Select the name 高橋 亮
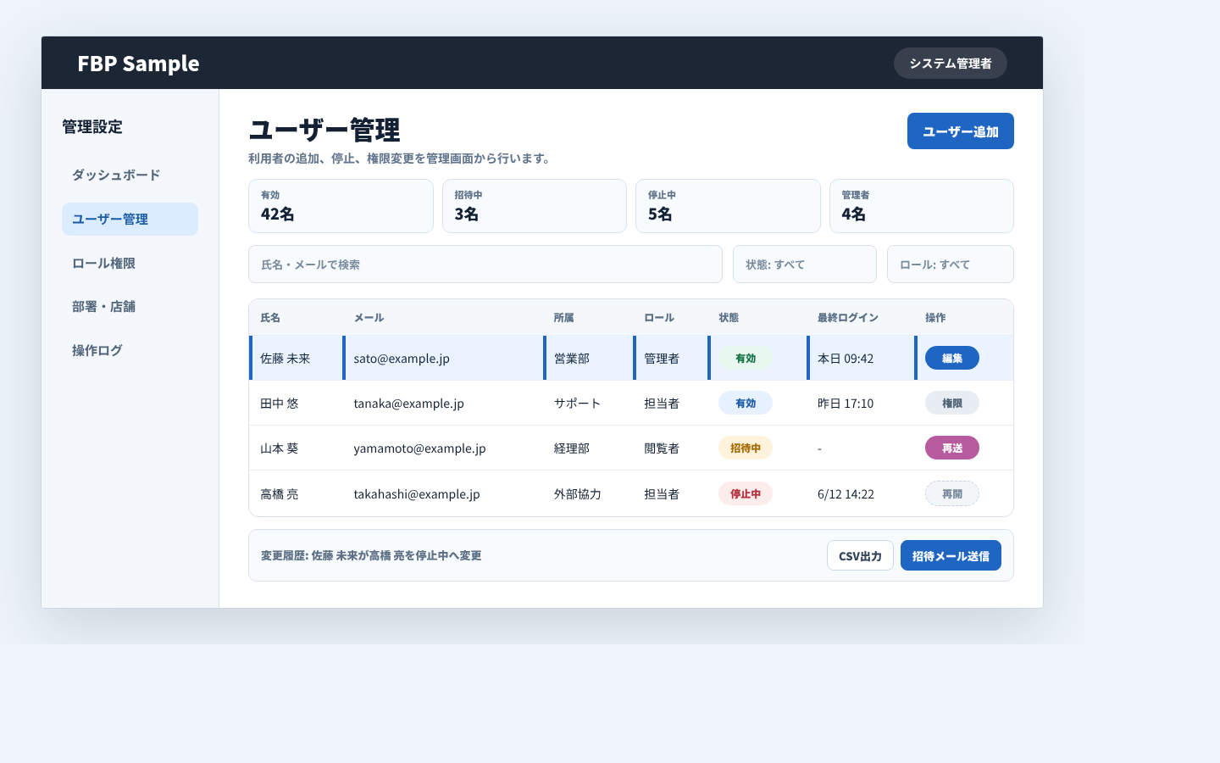 (x=280, y=494)
